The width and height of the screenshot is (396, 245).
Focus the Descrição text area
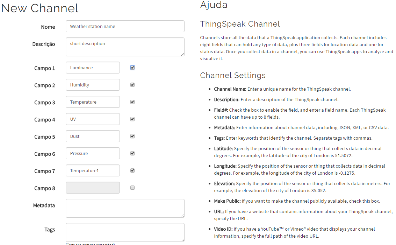tap(125, 47)
